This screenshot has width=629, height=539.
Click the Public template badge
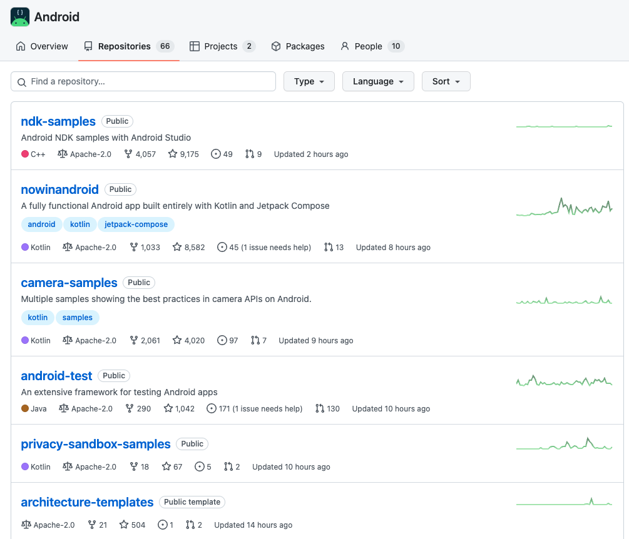click(192, 501)
